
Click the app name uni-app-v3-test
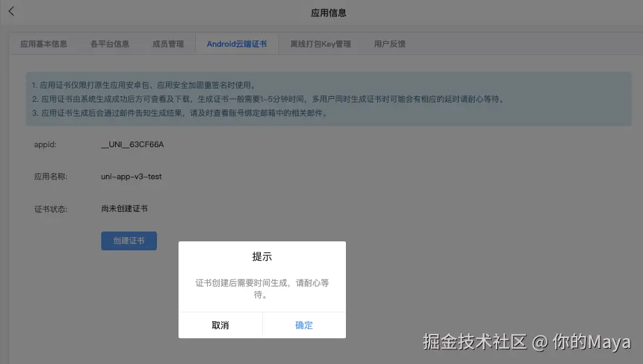tap(131, 176)
